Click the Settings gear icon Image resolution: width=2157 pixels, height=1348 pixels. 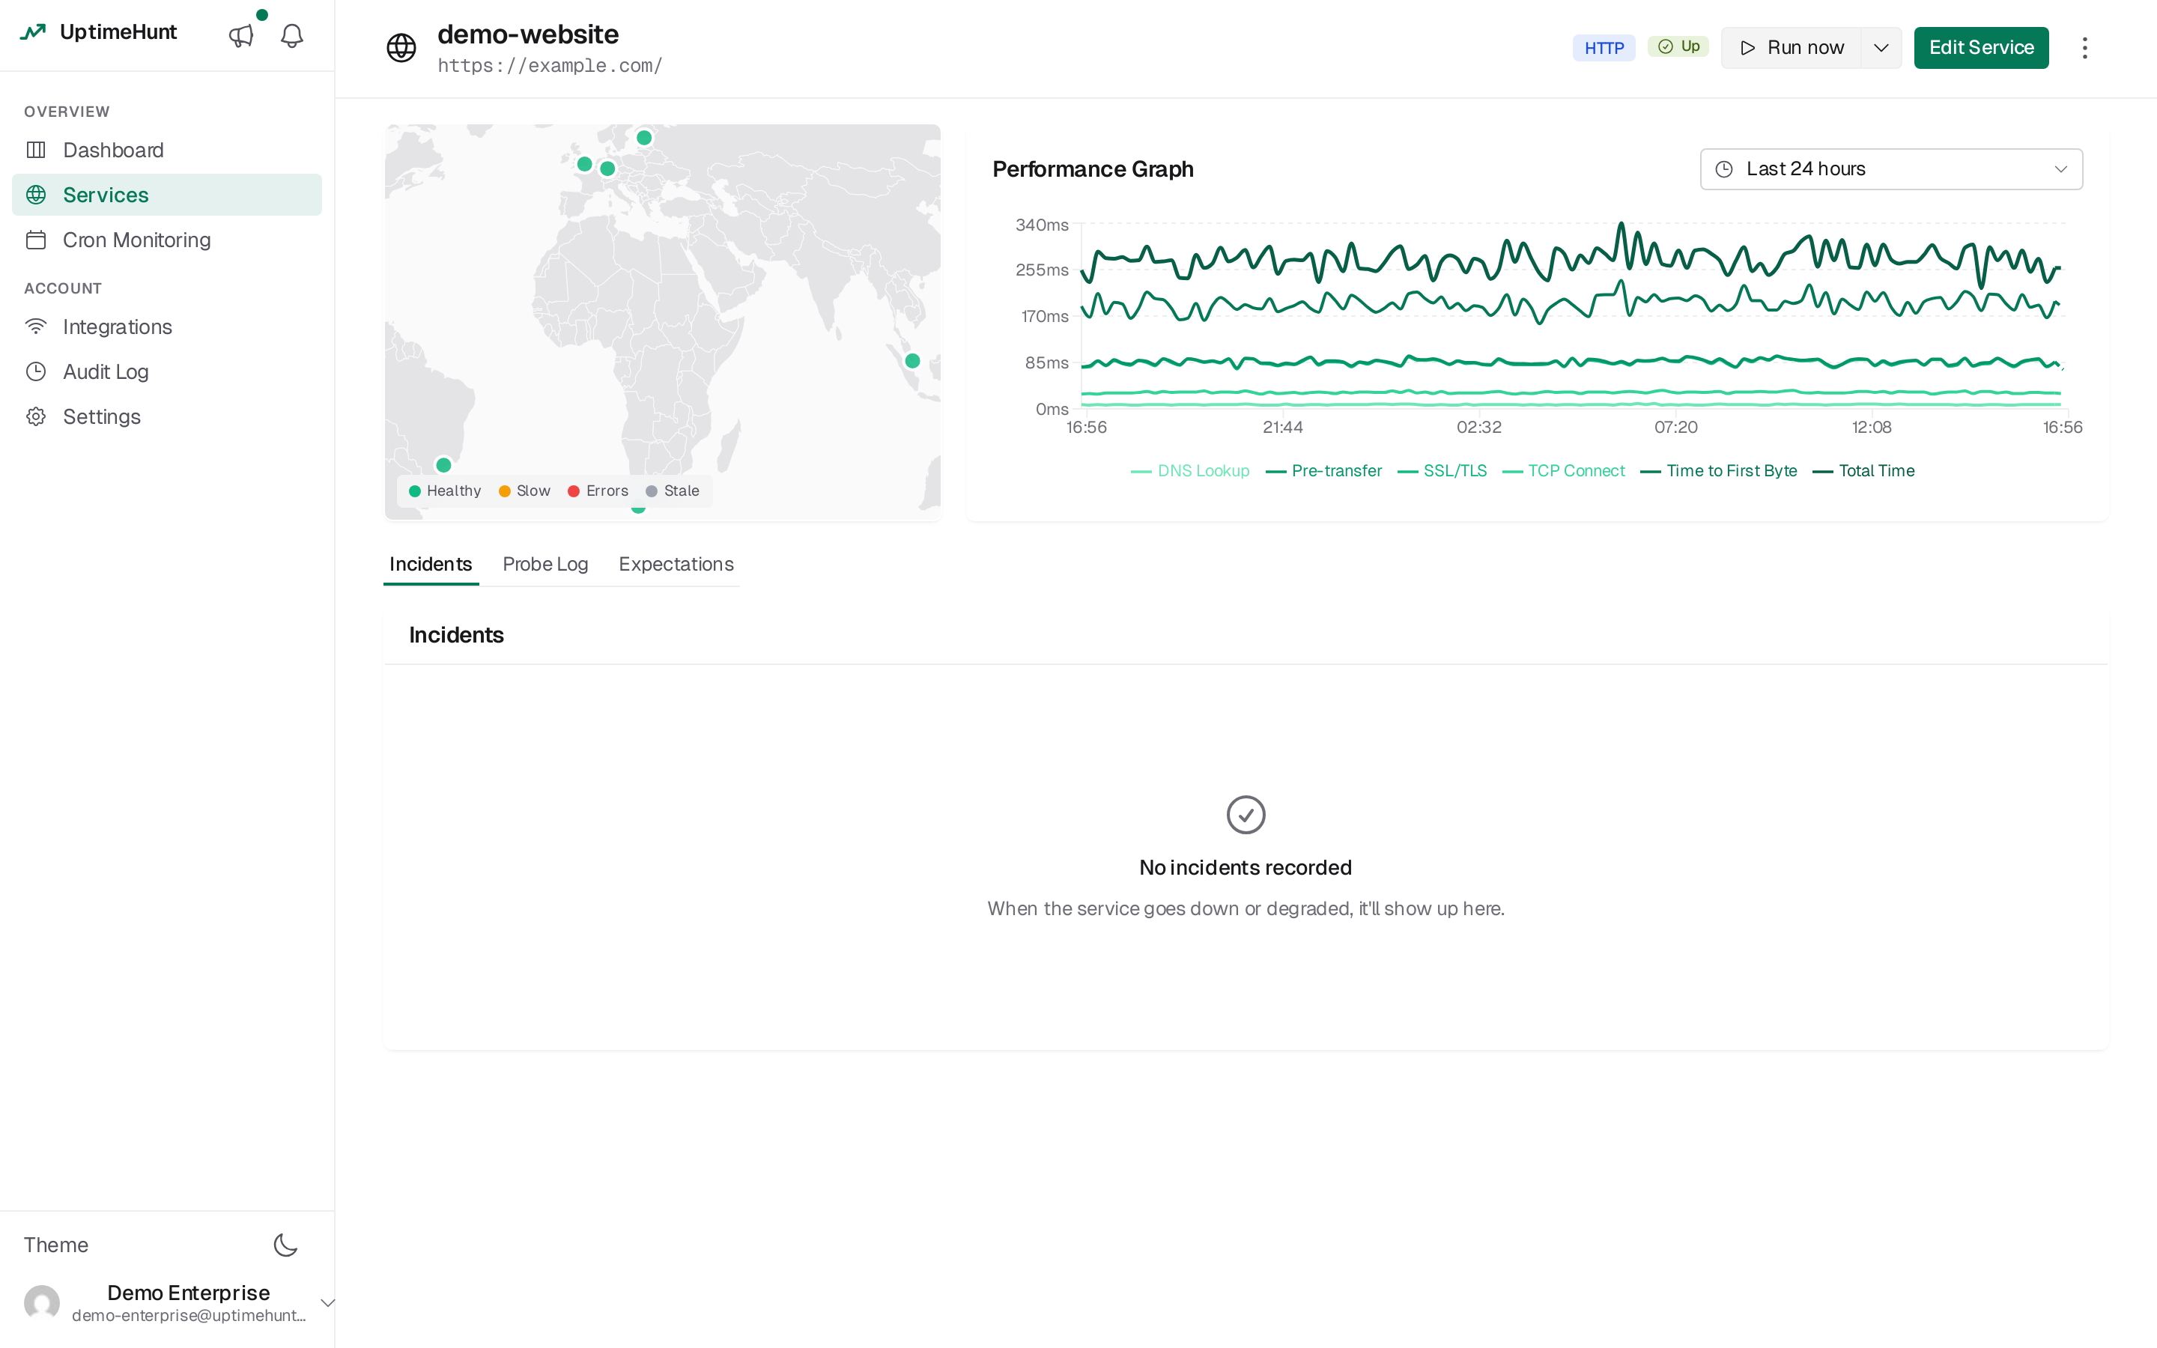tap(36, 416)
